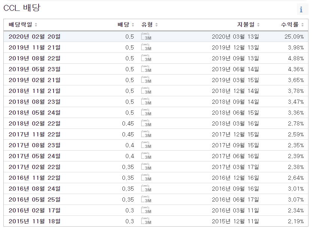Click payment date 2020년 03월 13일

click(235, 37)
